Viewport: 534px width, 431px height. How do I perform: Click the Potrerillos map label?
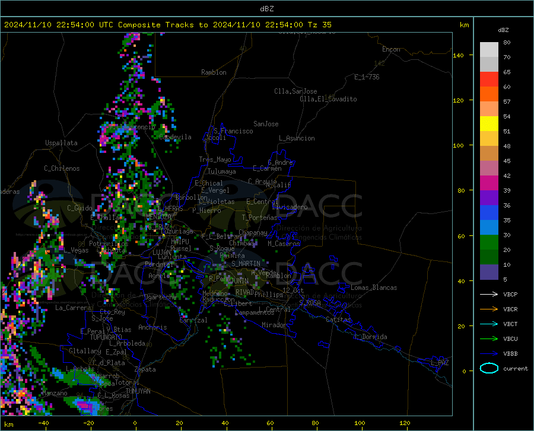[x=109, y=244]
